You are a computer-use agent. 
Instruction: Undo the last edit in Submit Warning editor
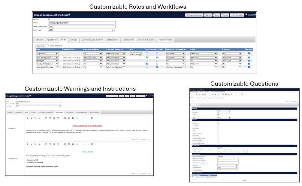(x=84, y=144)
